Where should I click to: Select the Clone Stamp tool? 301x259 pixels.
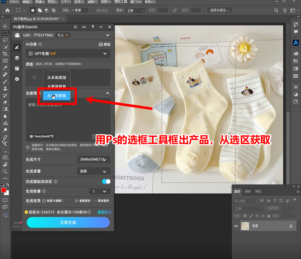[x=5, y=88]
